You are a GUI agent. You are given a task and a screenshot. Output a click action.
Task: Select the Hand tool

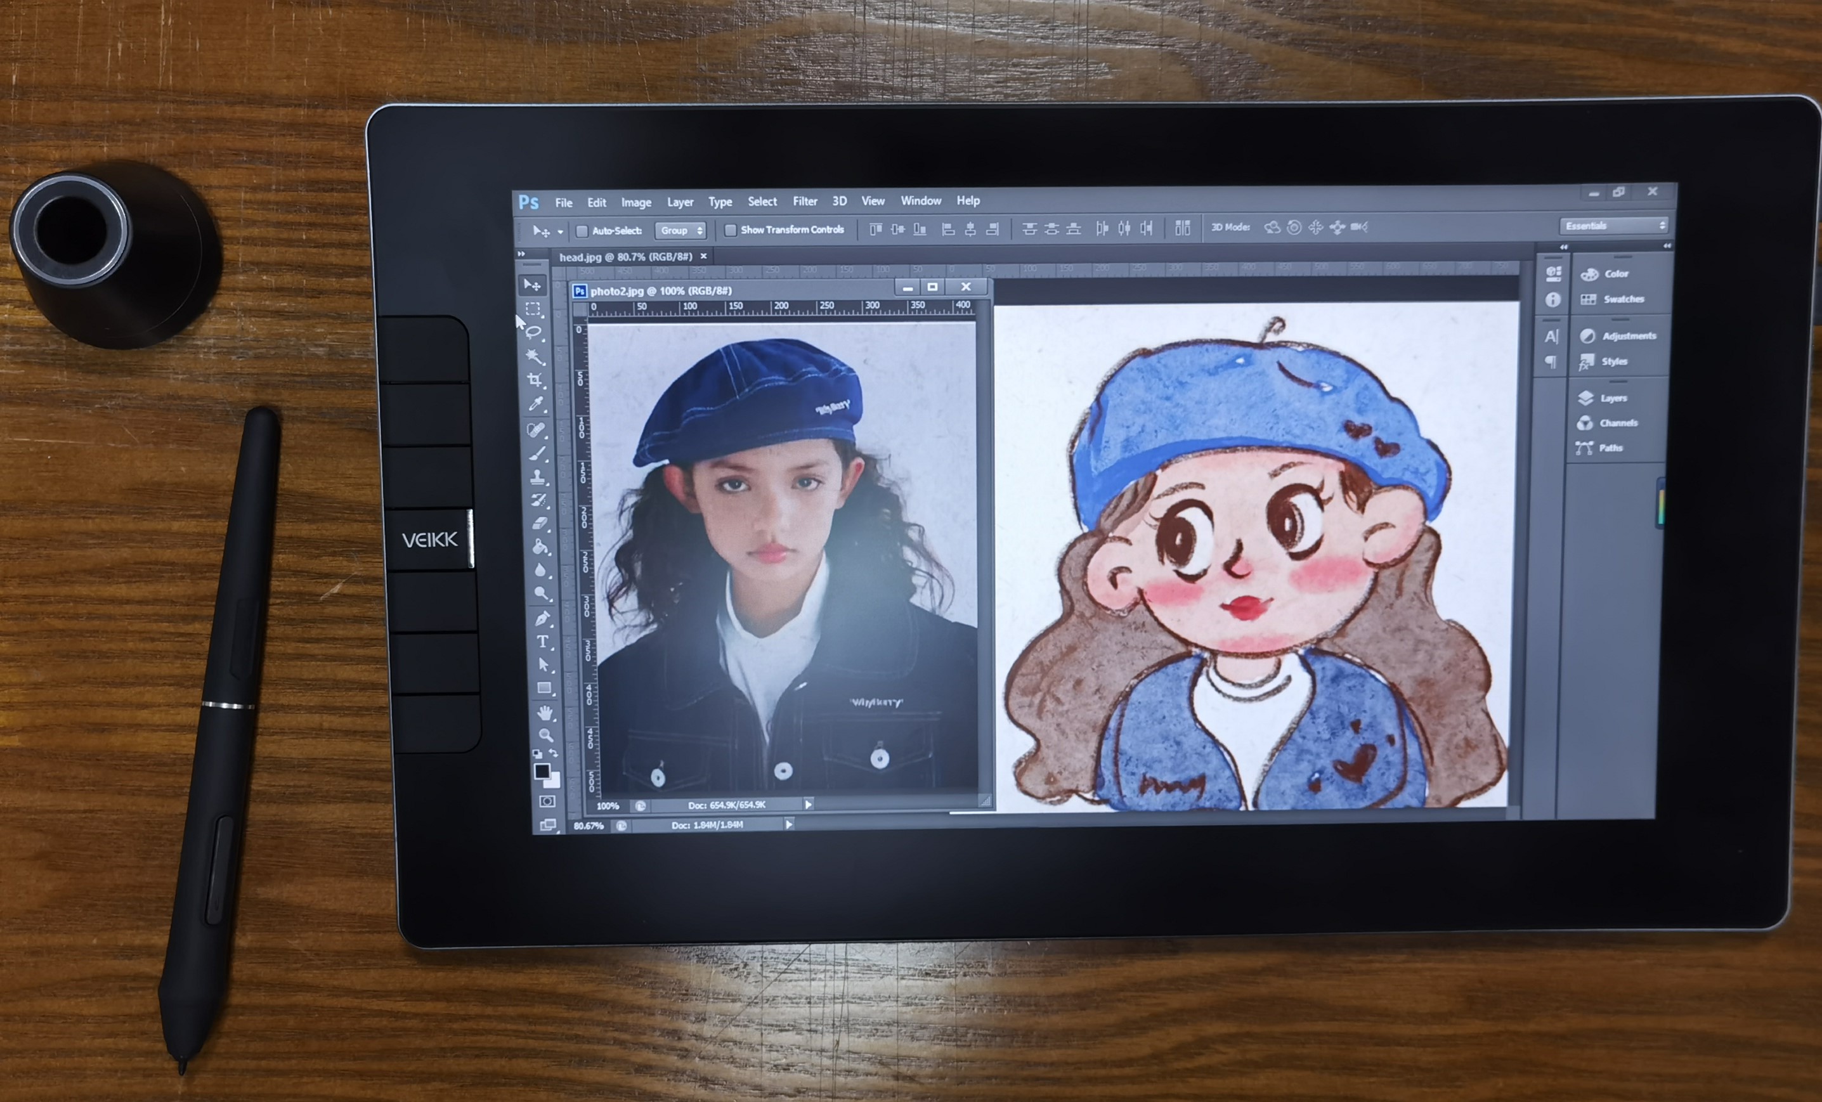pyautogui.click(x=545, y=713)
